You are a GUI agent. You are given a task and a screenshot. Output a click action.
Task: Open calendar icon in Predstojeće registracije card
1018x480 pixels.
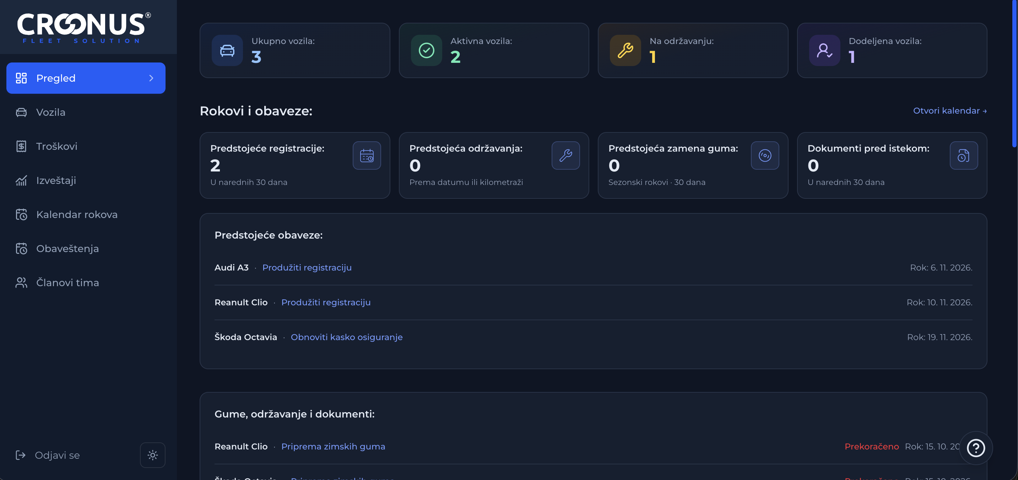tap(367, 156)
